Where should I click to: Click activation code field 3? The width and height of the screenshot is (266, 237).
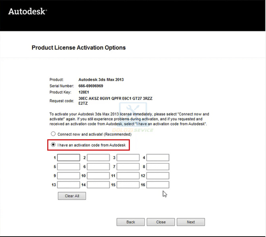(128, 158)
